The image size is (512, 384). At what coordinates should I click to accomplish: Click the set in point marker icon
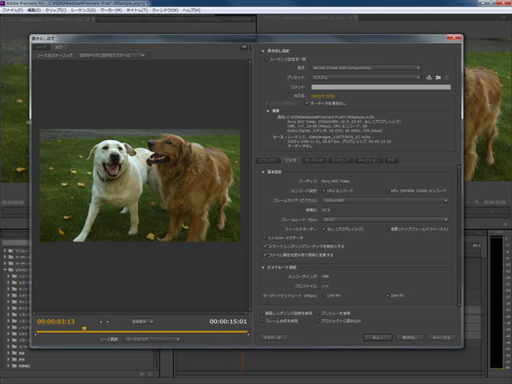coord(102,322)
